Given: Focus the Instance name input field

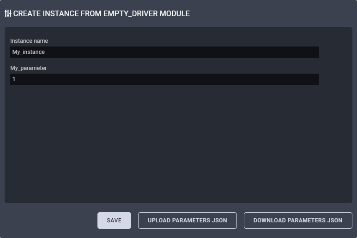Looking at the screenshot, I should point(164,52).
